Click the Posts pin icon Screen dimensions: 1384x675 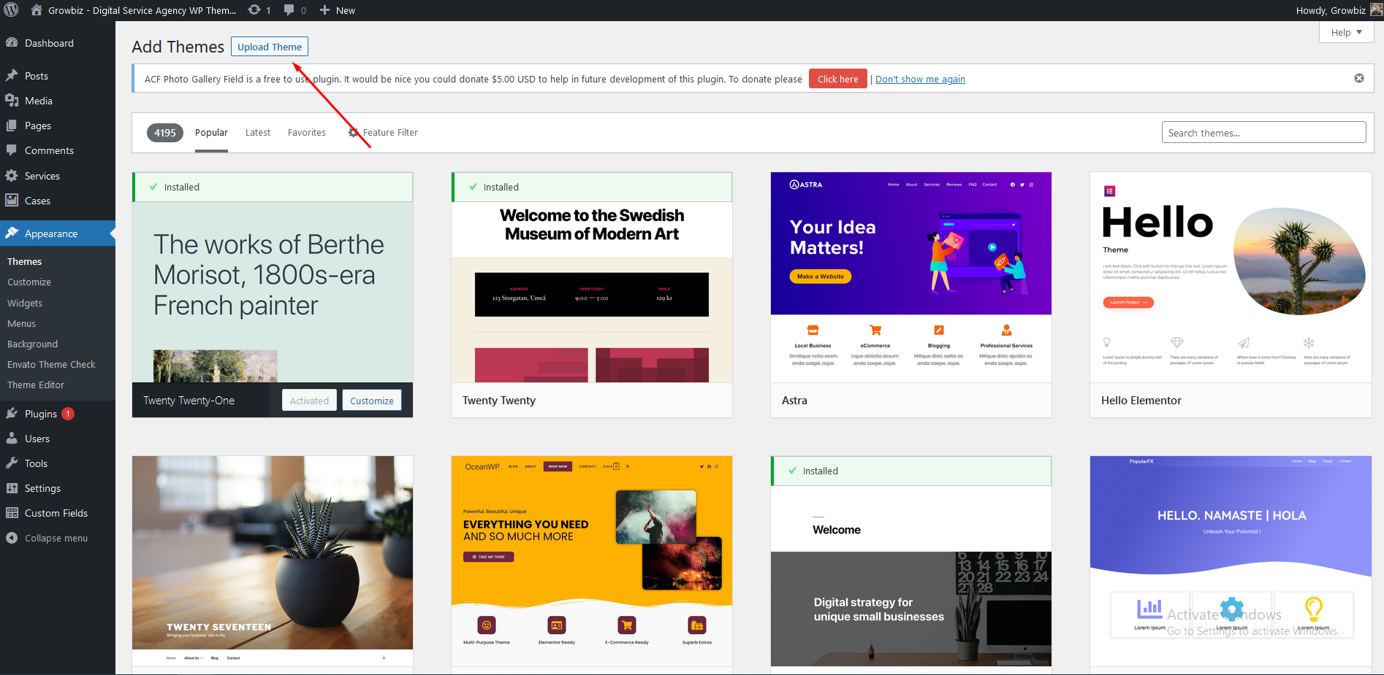12,76
